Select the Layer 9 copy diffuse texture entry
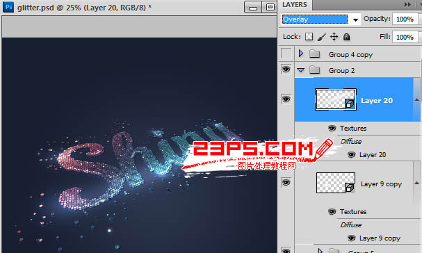The image size is (422, 253). coord(380,238)
